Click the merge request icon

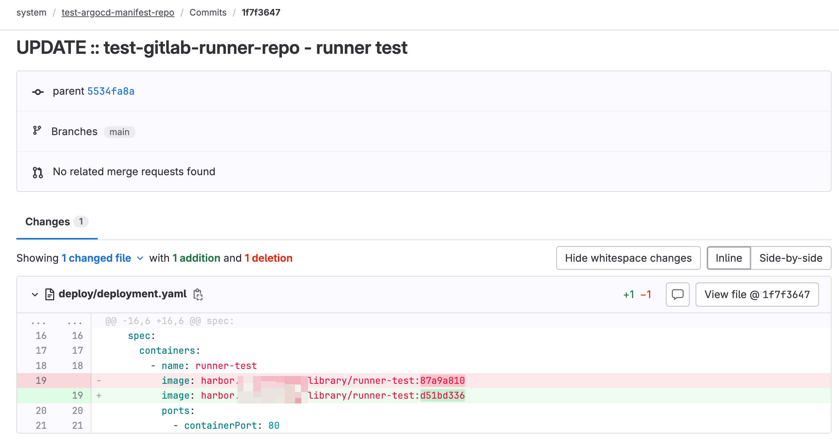click(x=38, y=172)
